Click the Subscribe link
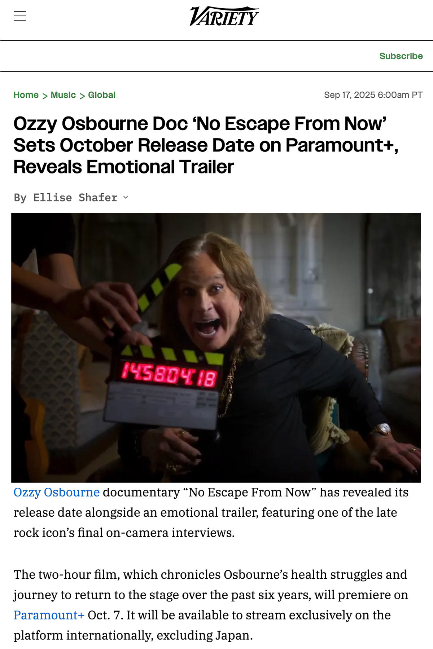 point(401,56)
